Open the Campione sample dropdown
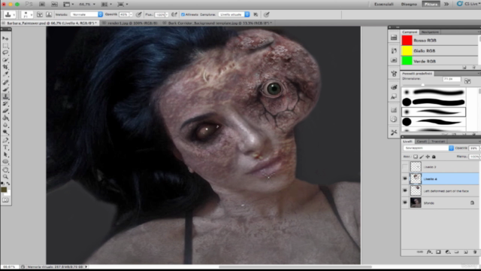Screen dimensions: 481x271 [x=234, y=14]
